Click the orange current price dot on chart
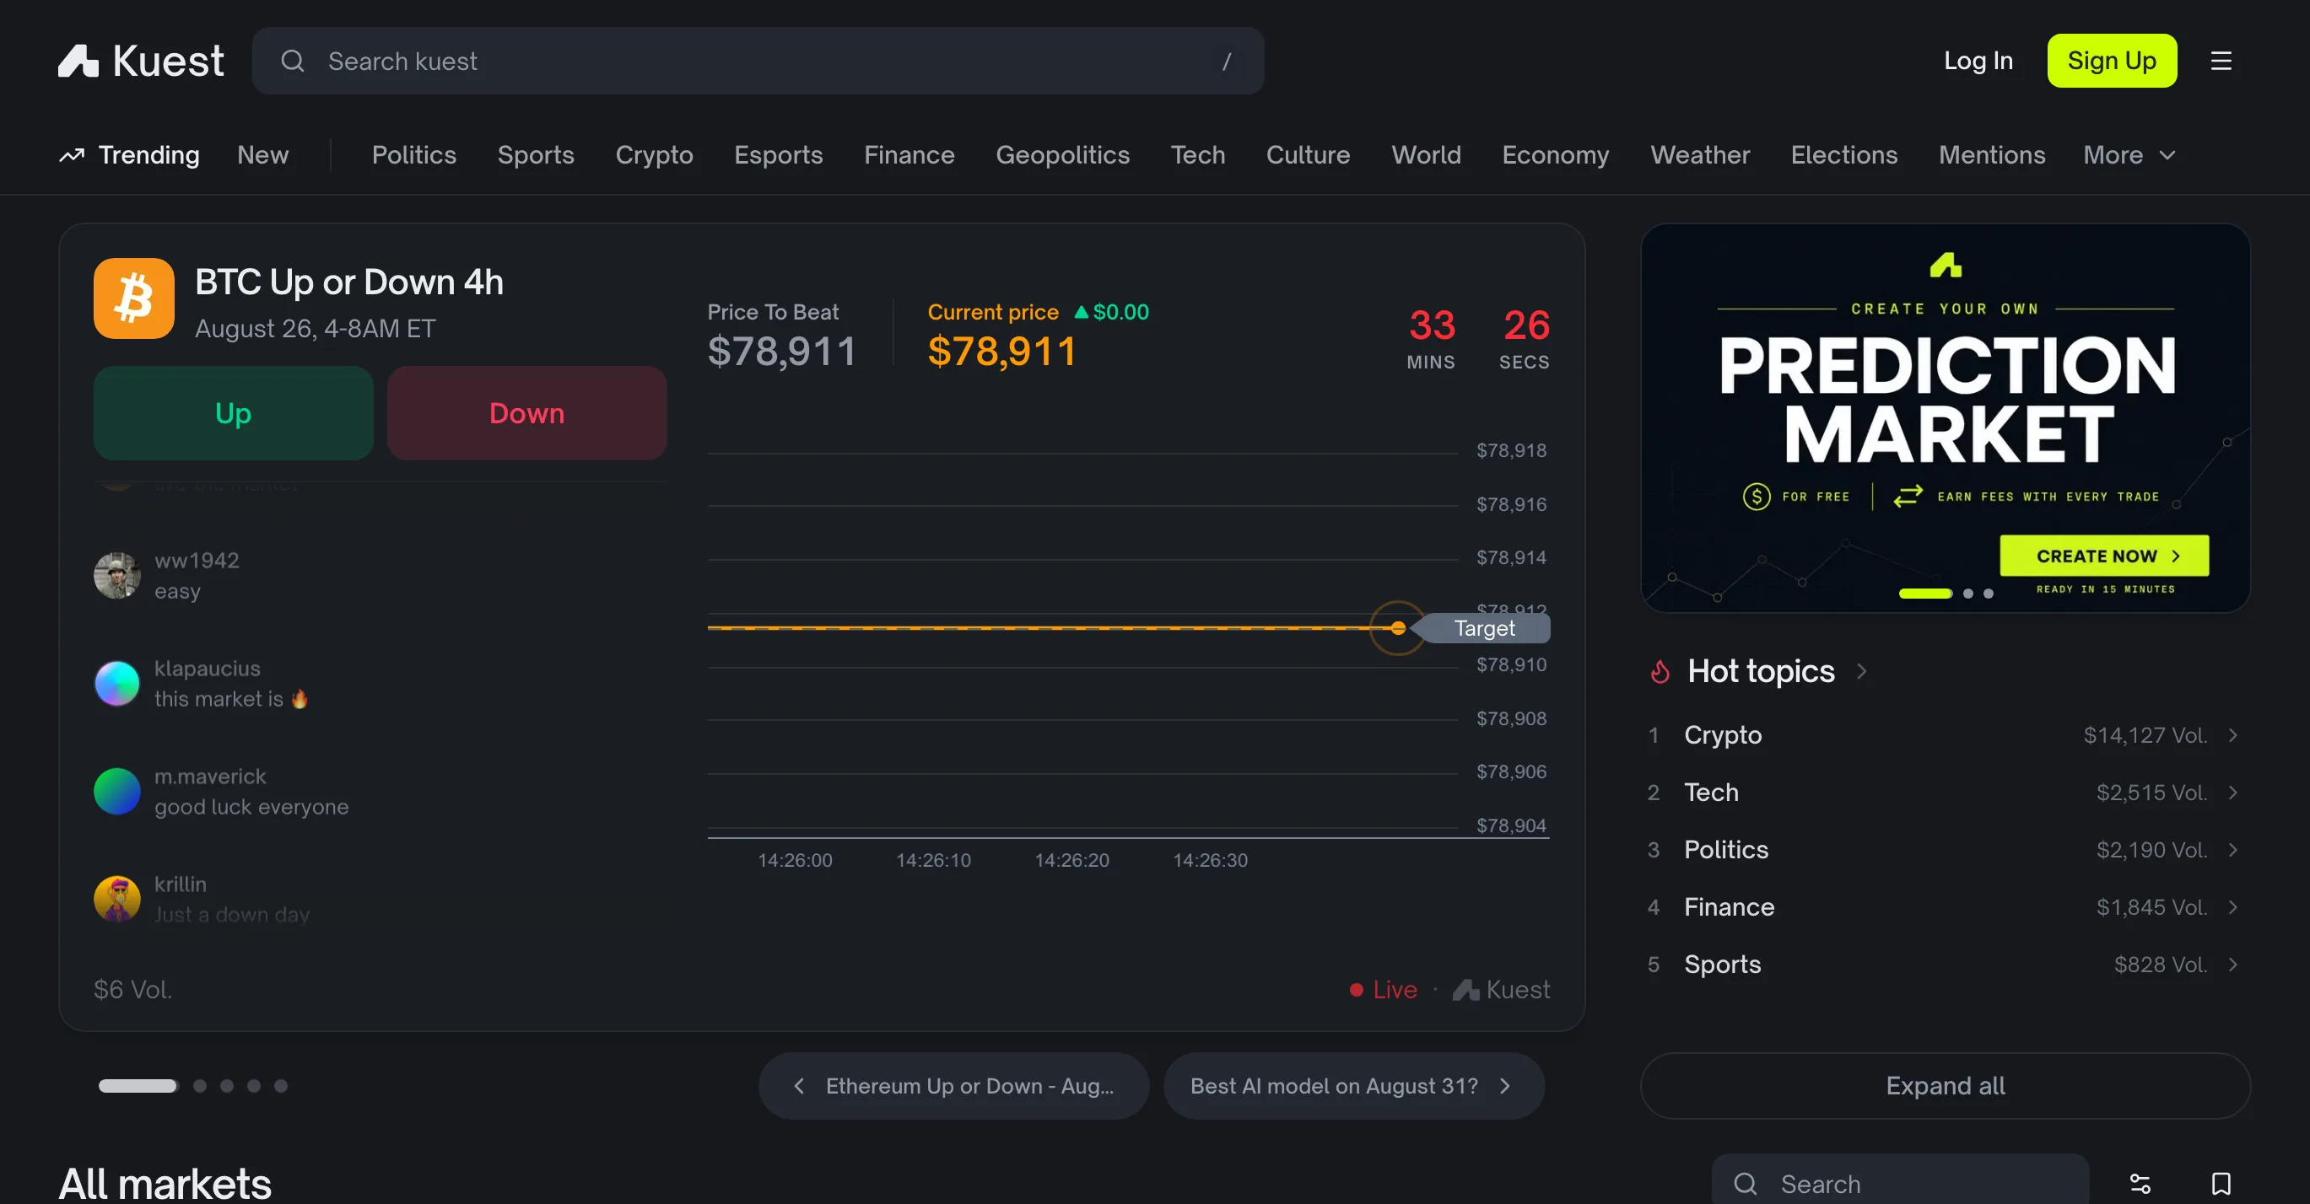2310x1204 pixels. click(x=1398, y=628)
